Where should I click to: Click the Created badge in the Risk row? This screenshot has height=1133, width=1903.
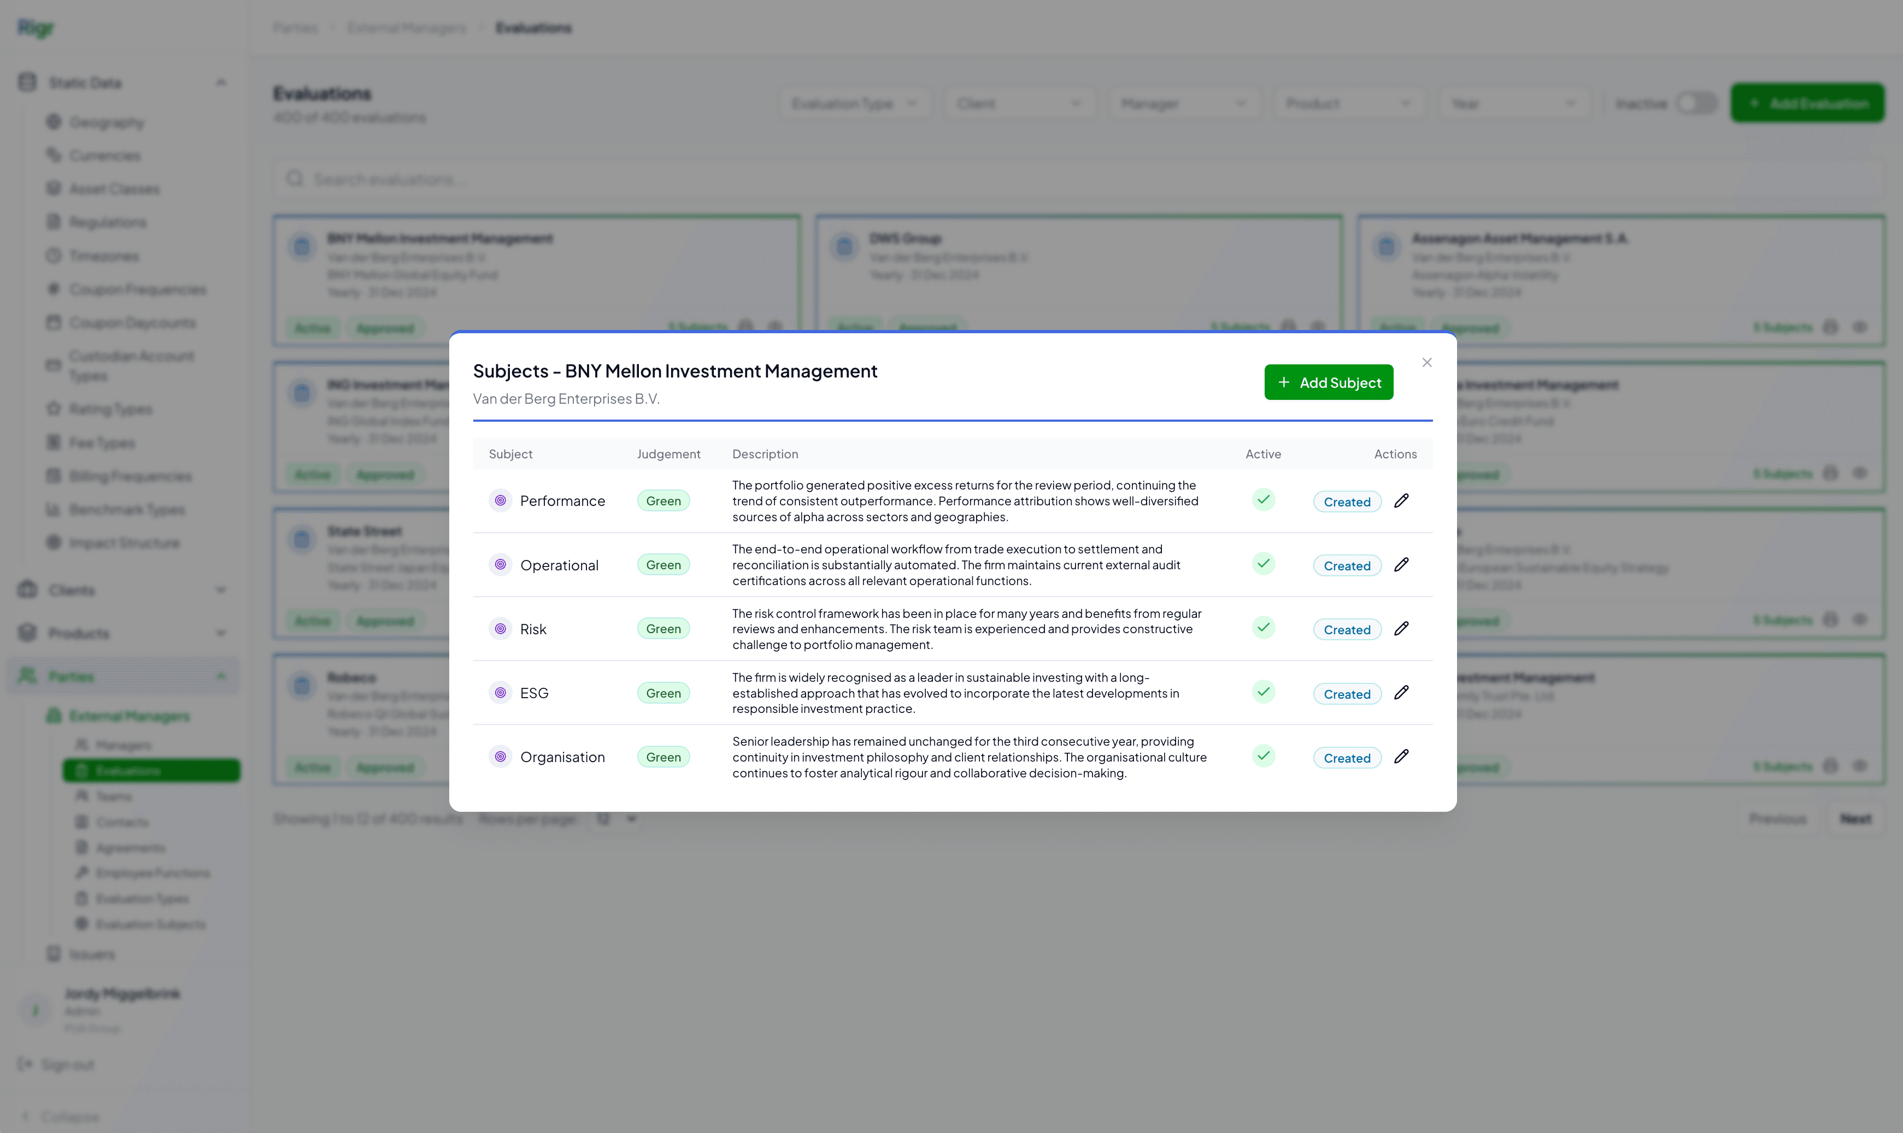coord(1346,630)
